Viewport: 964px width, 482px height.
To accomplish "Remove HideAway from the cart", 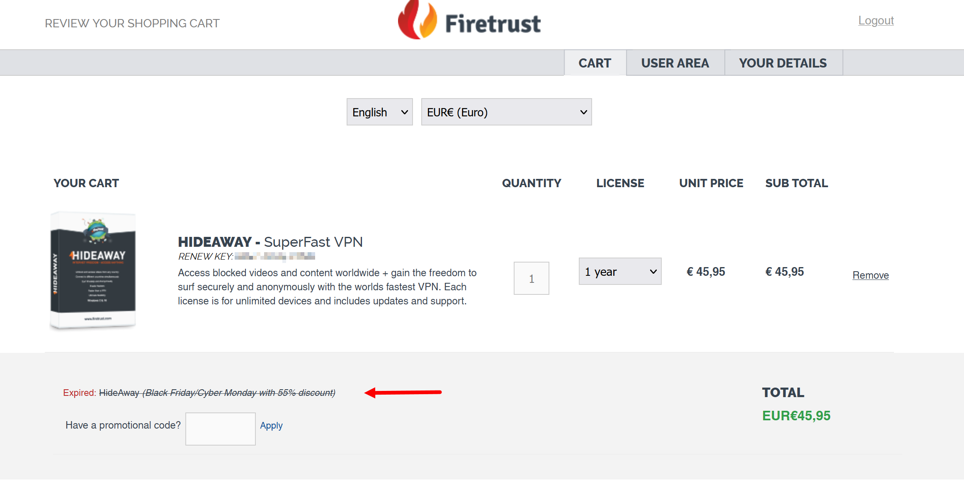I will click(x=870, y=275).
